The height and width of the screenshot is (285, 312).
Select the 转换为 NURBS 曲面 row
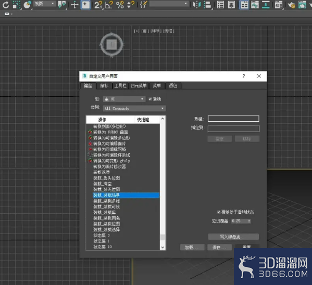tap(123, 132)
